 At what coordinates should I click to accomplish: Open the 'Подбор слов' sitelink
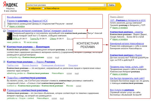point(13,65)
